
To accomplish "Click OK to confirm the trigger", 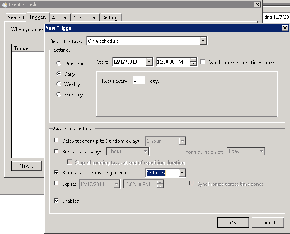I will point(233,222).
